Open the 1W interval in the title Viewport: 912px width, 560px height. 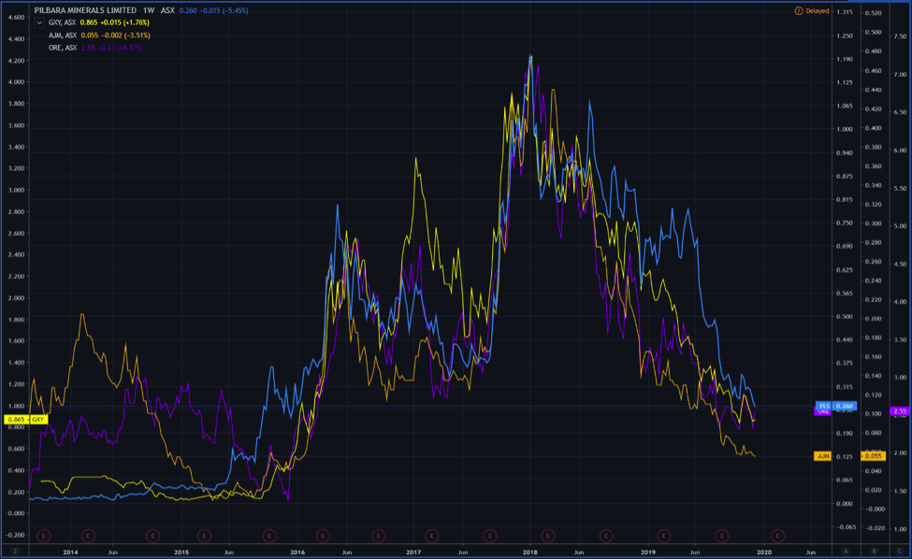[151, 9]
